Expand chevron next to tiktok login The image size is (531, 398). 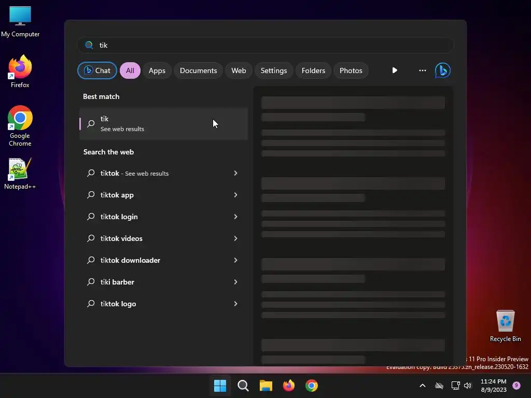[236, 217]
